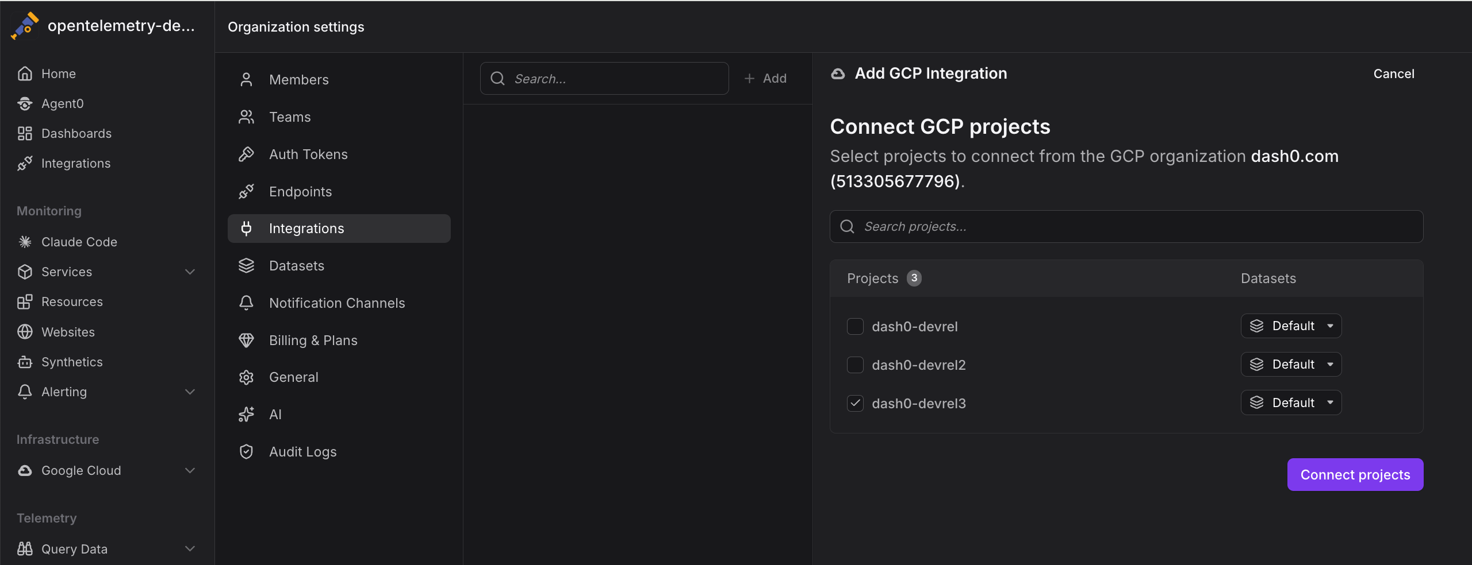Click the Billing & Plans diamond icon

[246, 340]
